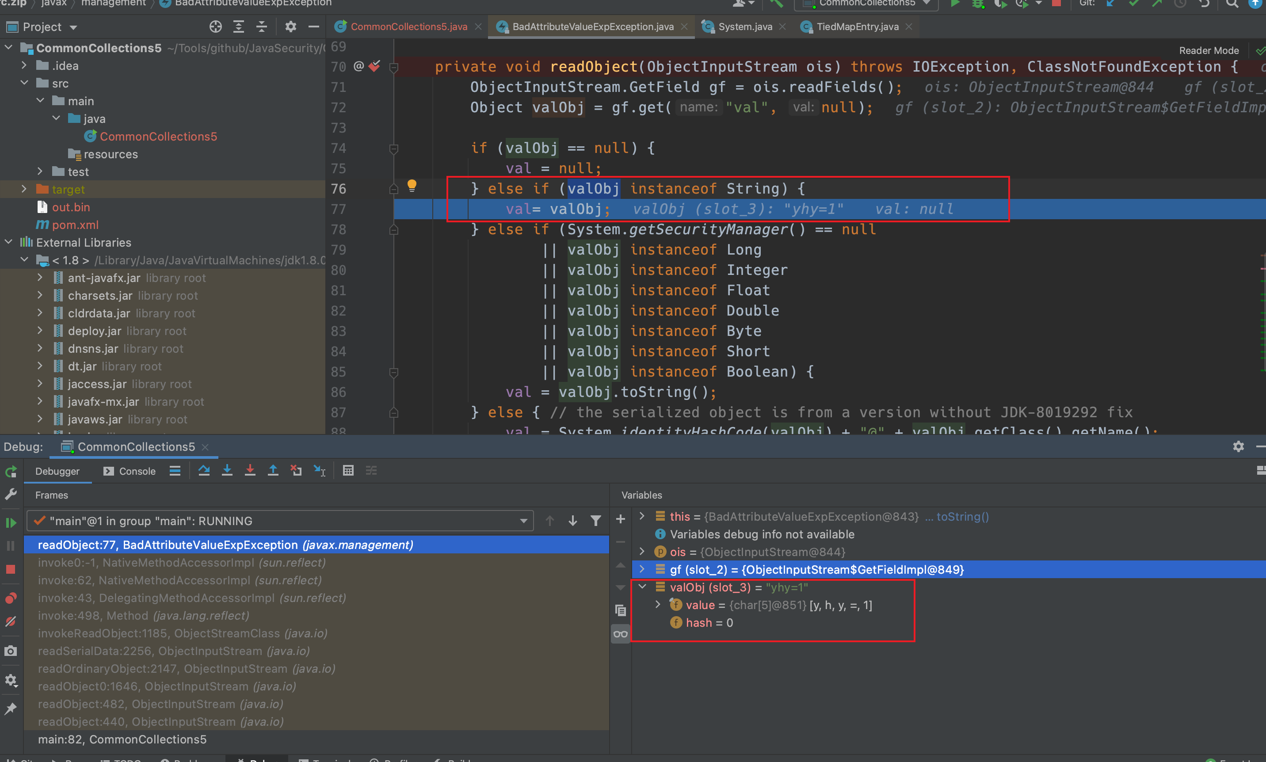The image size is (1266, 762).
Task: Click the View Breakpoints icon
Action: 11,598
